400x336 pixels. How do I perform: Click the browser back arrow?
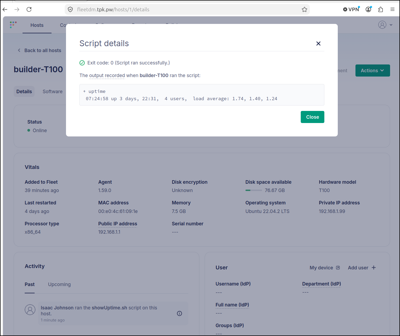tap(5, 10)
